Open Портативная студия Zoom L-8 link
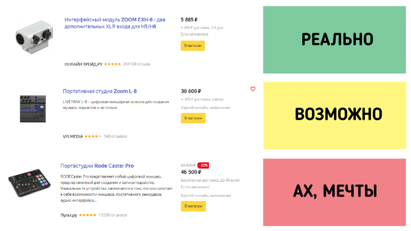This screenshot has width=411, height=231. click(100, 91)
